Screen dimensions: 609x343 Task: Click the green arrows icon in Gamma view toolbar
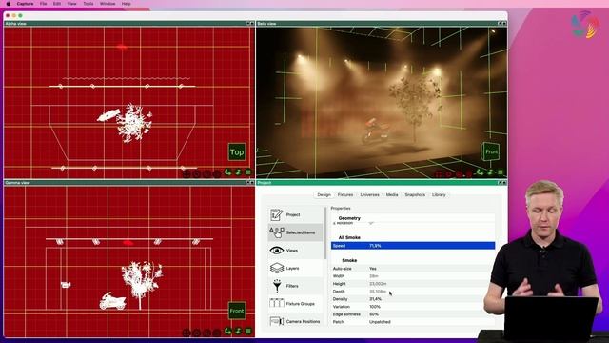click(x=228, y=332)
